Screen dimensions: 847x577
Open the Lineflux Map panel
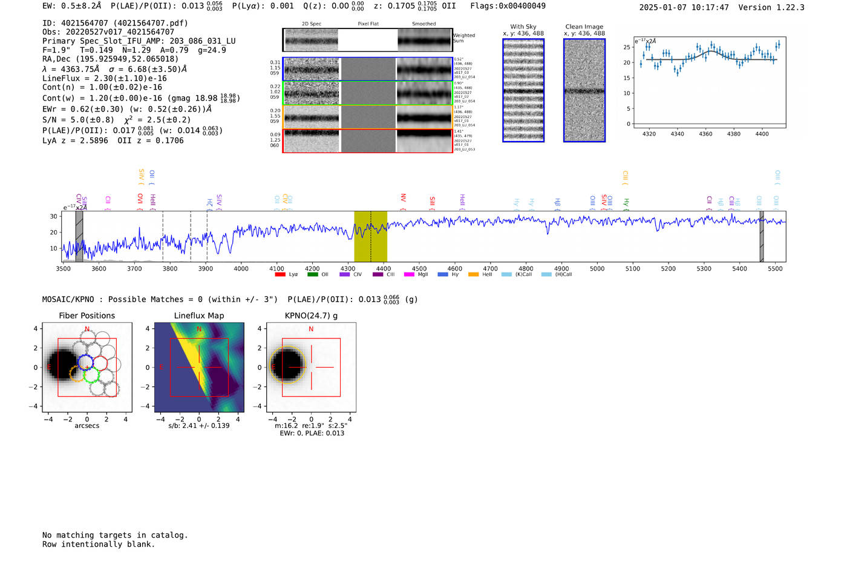coord(199,368)
